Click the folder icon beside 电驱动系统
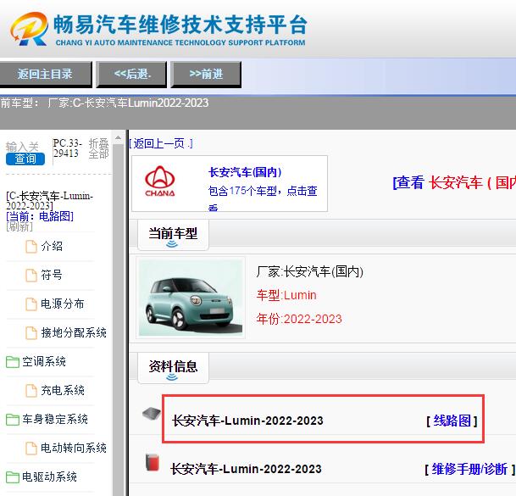The image size is (516, 496). click(13, 477)
